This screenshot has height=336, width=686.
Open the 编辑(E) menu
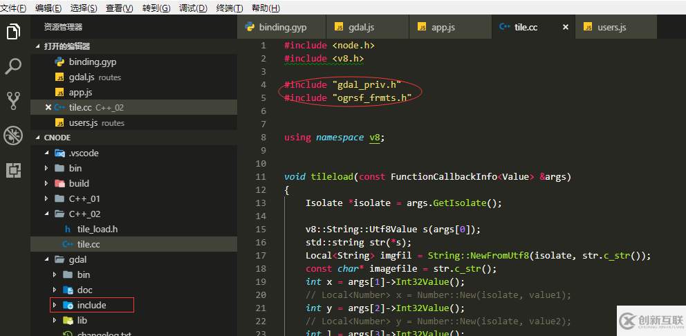48,8
